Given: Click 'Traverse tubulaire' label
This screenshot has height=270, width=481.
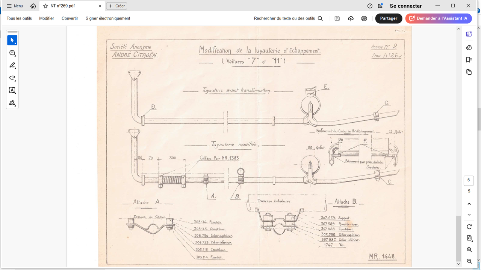Looking at the screenshot, I should [274, 201].
